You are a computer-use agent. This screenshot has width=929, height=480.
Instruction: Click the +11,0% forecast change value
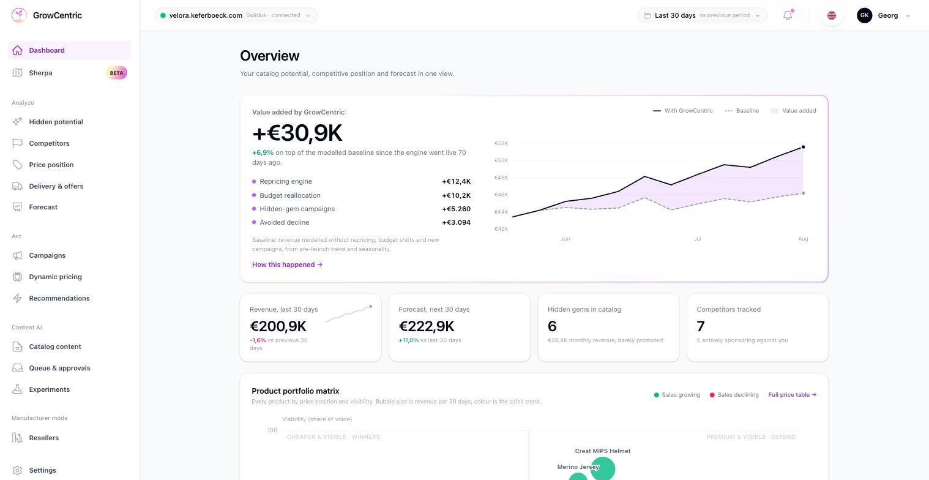coord(409,340)
